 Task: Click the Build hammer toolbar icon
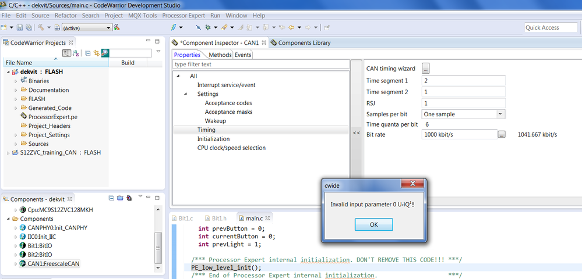coord(40,27)
